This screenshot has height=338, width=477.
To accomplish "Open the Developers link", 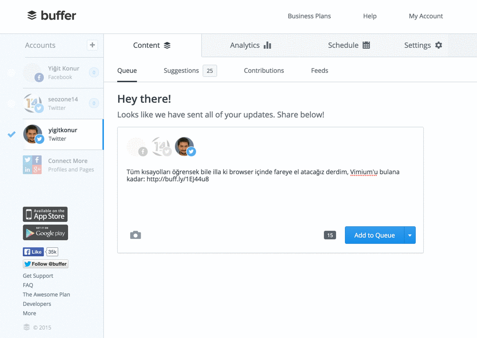I will pos(37,304).
